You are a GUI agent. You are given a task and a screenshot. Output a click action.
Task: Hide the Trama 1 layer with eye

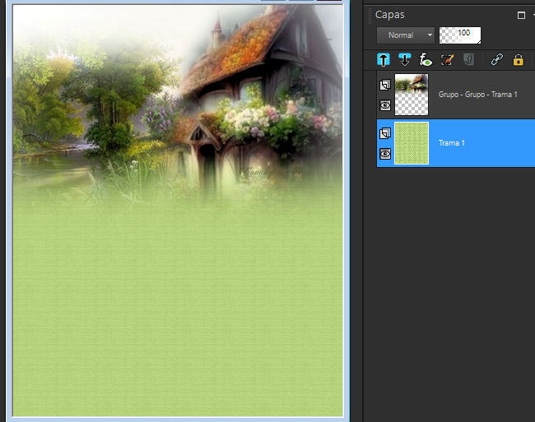(x=385, y=154)
